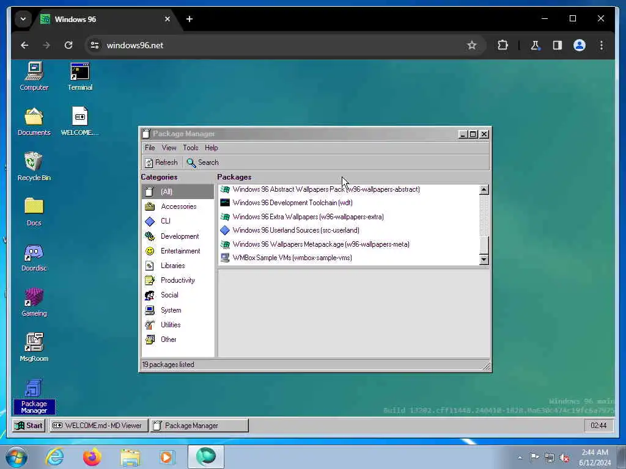
Task: Go back in the browser
Action: (x=24, y=45)
